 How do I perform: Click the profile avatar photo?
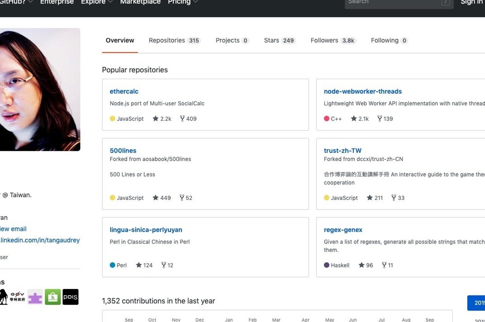[40, 90]
